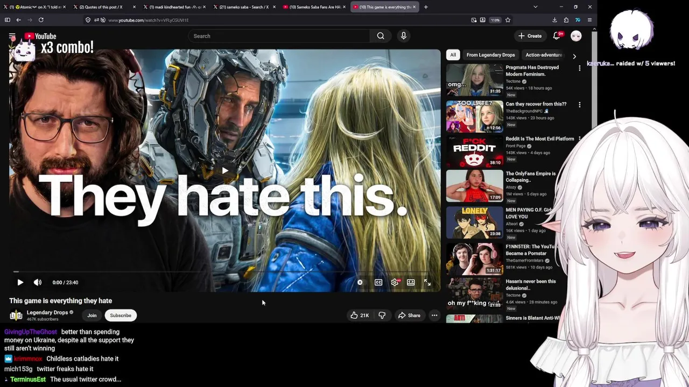Join the Legendary Drops channel

point(92,316)
